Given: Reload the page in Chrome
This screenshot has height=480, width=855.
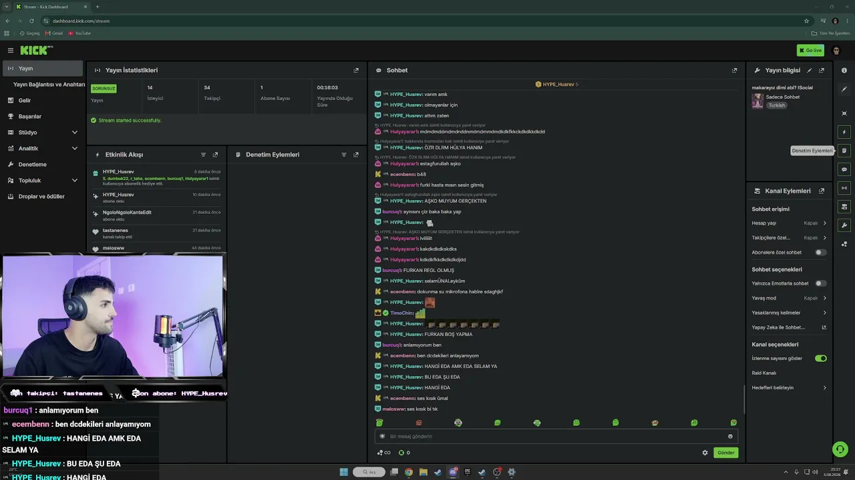Looking at the screenshot, I should [x=31, y=21].
